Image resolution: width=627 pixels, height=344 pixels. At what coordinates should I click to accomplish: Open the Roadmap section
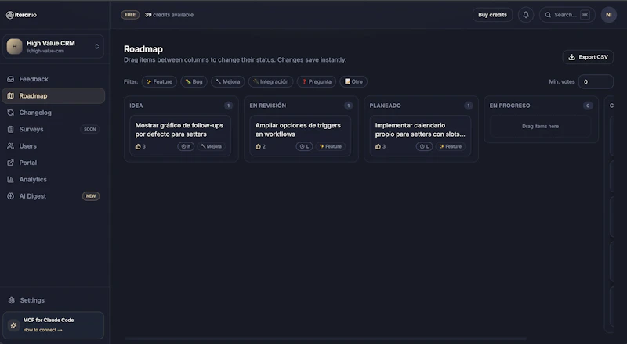(x=53, y=96)
